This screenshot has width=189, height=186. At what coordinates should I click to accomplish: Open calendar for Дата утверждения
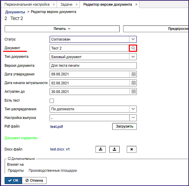133,74
